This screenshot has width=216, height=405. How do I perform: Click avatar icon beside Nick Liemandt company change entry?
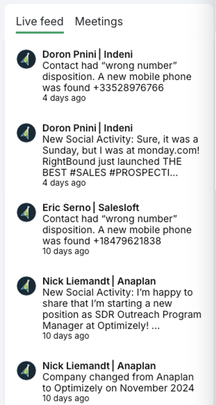[x=26, y=371]
